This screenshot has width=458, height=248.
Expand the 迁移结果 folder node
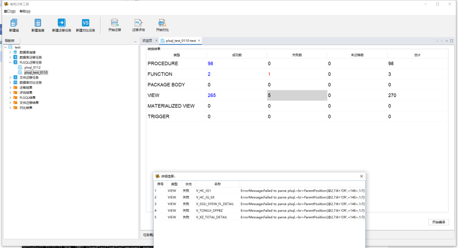coord(10,87)
